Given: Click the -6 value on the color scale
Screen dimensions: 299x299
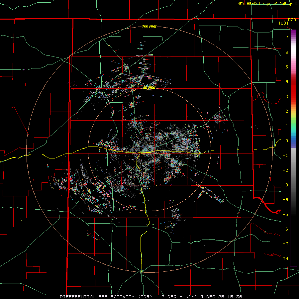Looking at the screenshot, I should point(285,229).
